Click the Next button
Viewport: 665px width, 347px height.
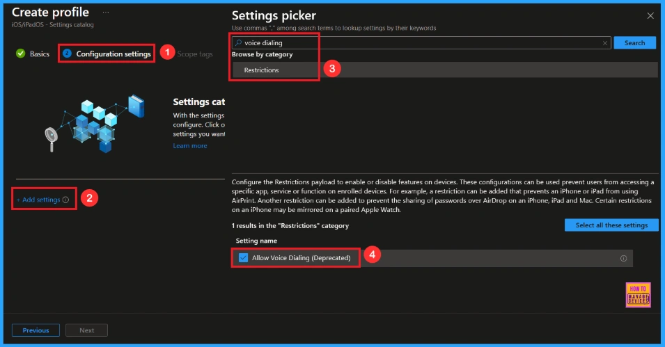click(x=86, y=330)
